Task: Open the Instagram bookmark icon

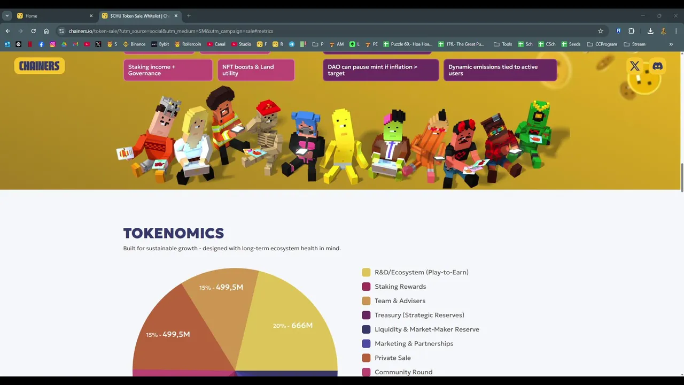Action: click(x=52, y=44)
